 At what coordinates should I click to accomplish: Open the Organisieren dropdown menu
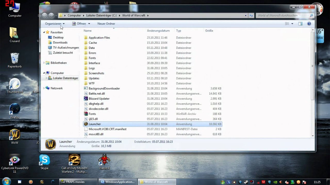[x=55, y=24]
